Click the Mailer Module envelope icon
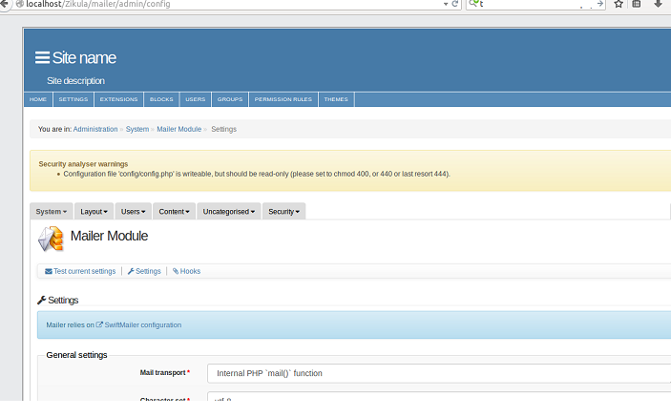Viewport: 671px width, 417px height. (x=51, y=239)
